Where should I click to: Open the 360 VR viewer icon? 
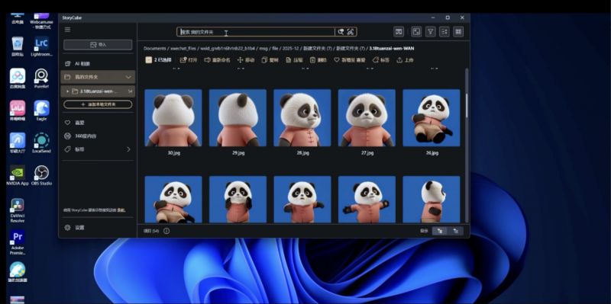coord(399,32)
